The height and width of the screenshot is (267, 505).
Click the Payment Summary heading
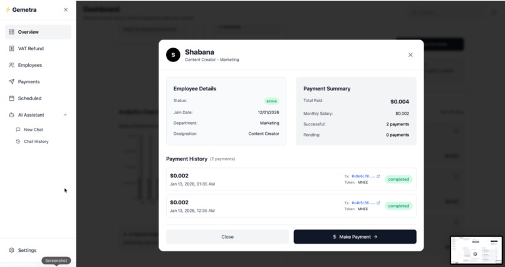pyautogui.click(x=327, y=88)
